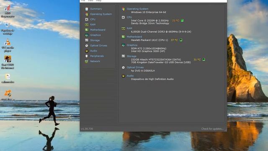Image resolution: width=268 pixels, height=151 pixels.
Task: Click the motherboard temperature value 37 °C
Action: click(174, 40)
